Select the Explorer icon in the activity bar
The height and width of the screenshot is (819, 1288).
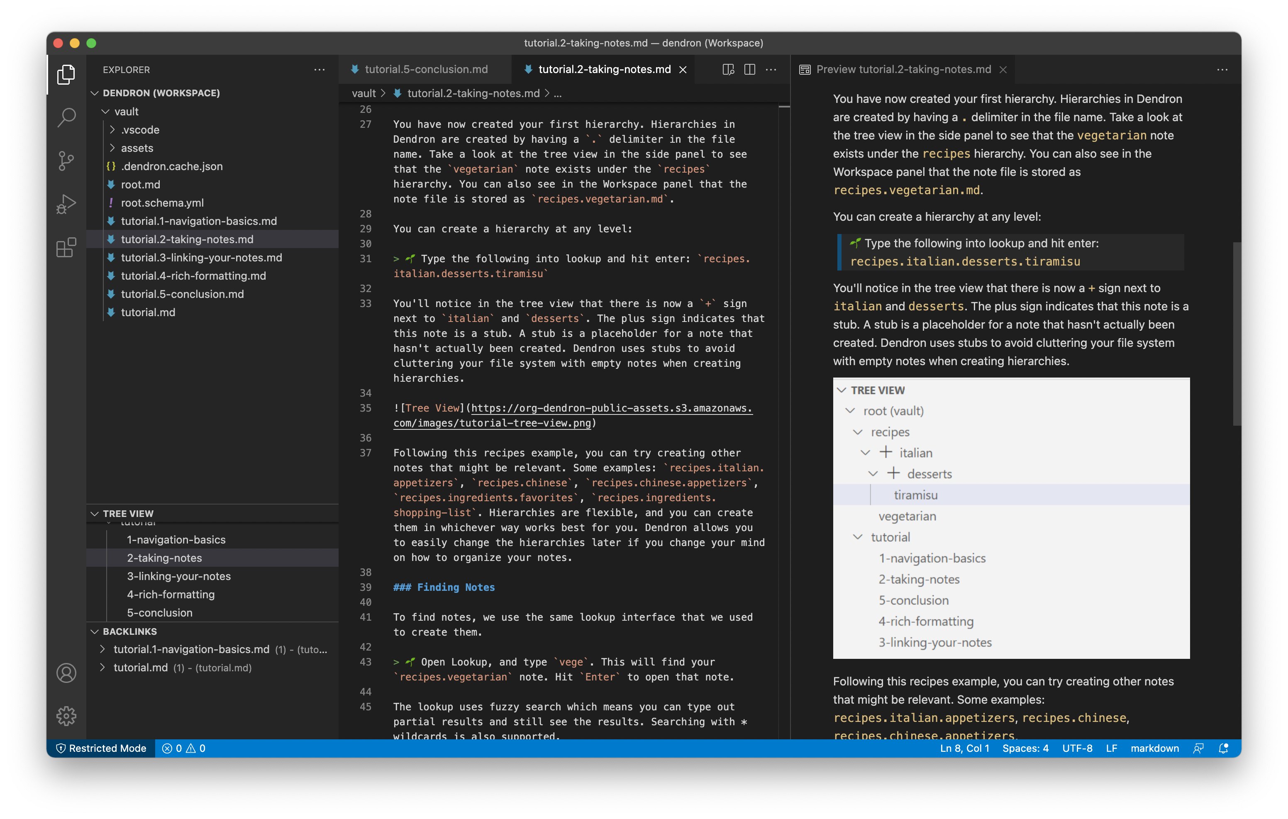click(66, 74)
